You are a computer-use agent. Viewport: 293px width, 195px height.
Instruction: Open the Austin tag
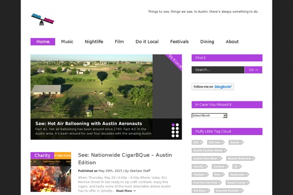(x=236, y=142)
